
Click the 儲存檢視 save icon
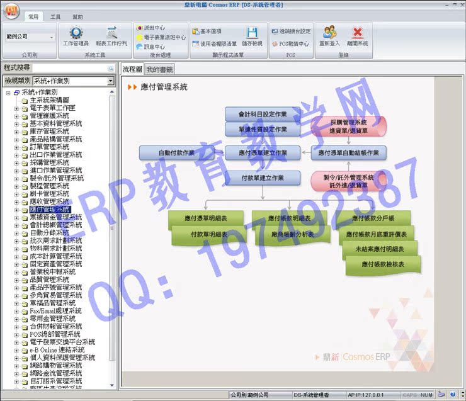(x=253, y=33)
